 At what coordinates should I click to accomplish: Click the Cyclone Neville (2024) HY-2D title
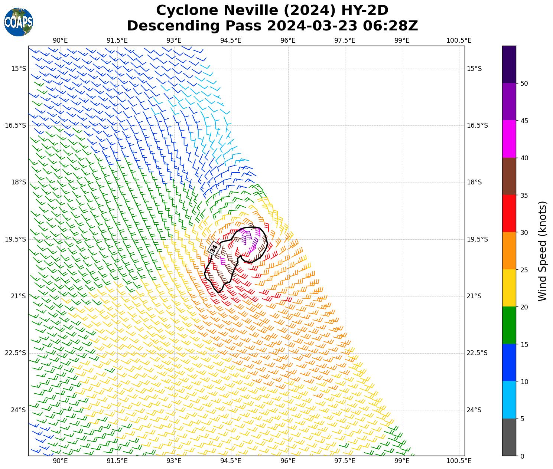coord(272,10)
